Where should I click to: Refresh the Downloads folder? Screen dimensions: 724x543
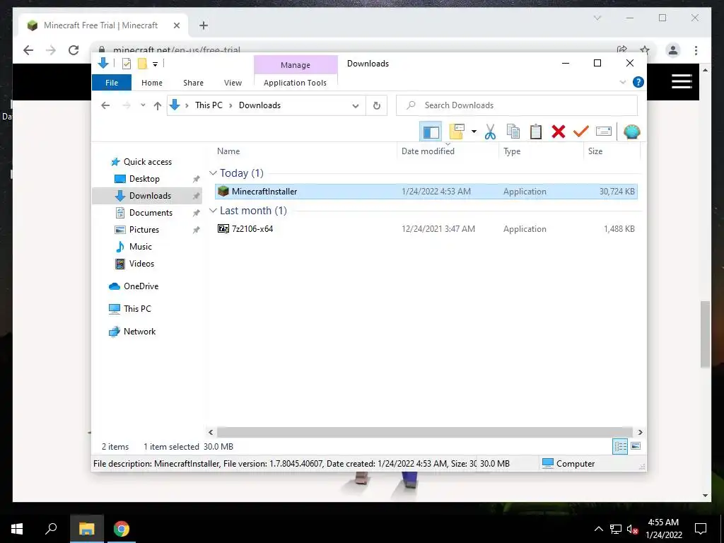(x=377, y=106)
